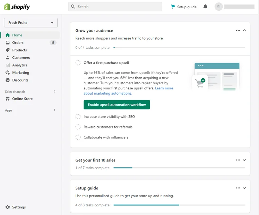Screen dimensions: 259x215
Task: Toggle 'Collaborate with influencers' task circle
Action: click(x=78, y=137)
